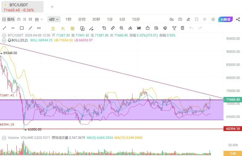Screen dimensions: 242x156
Task: Click the AI解读 button
Action: tap(225, 19)
